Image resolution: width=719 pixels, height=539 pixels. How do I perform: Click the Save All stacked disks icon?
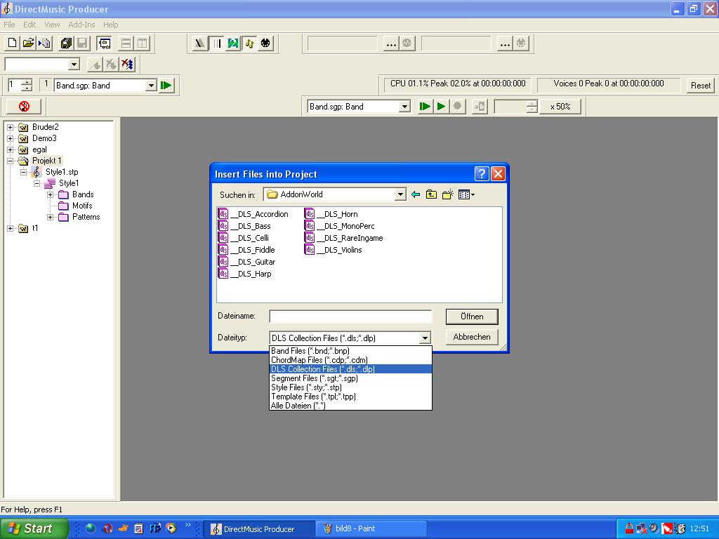pyautogui.click(x=66, y=44)
